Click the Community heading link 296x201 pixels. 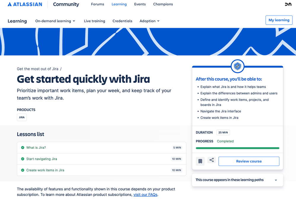[x=66, y=4]
